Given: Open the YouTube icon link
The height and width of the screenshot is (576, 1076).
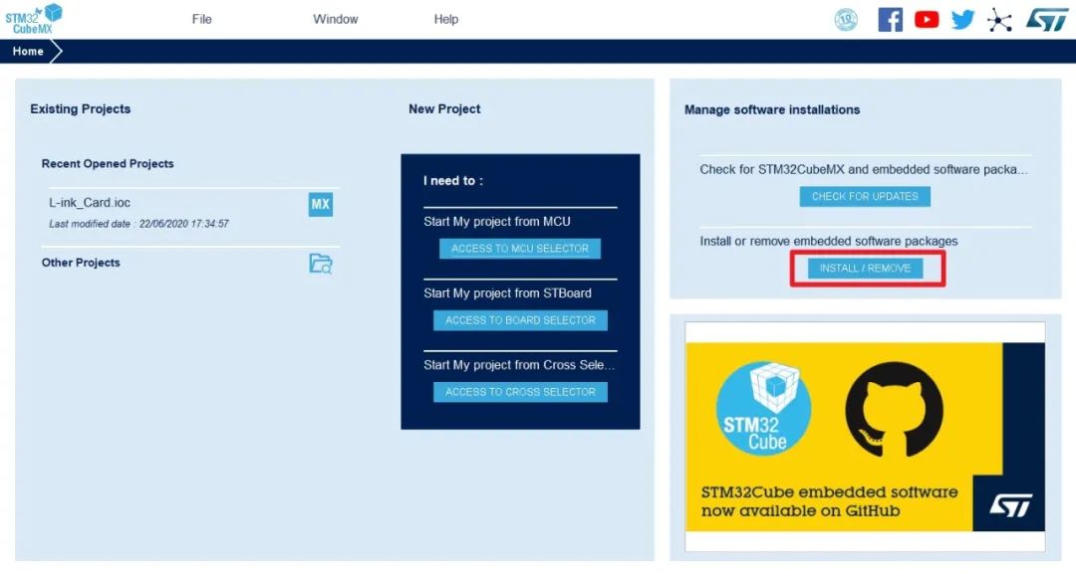Looking at the screenshot, I should [x=927, y=19].
